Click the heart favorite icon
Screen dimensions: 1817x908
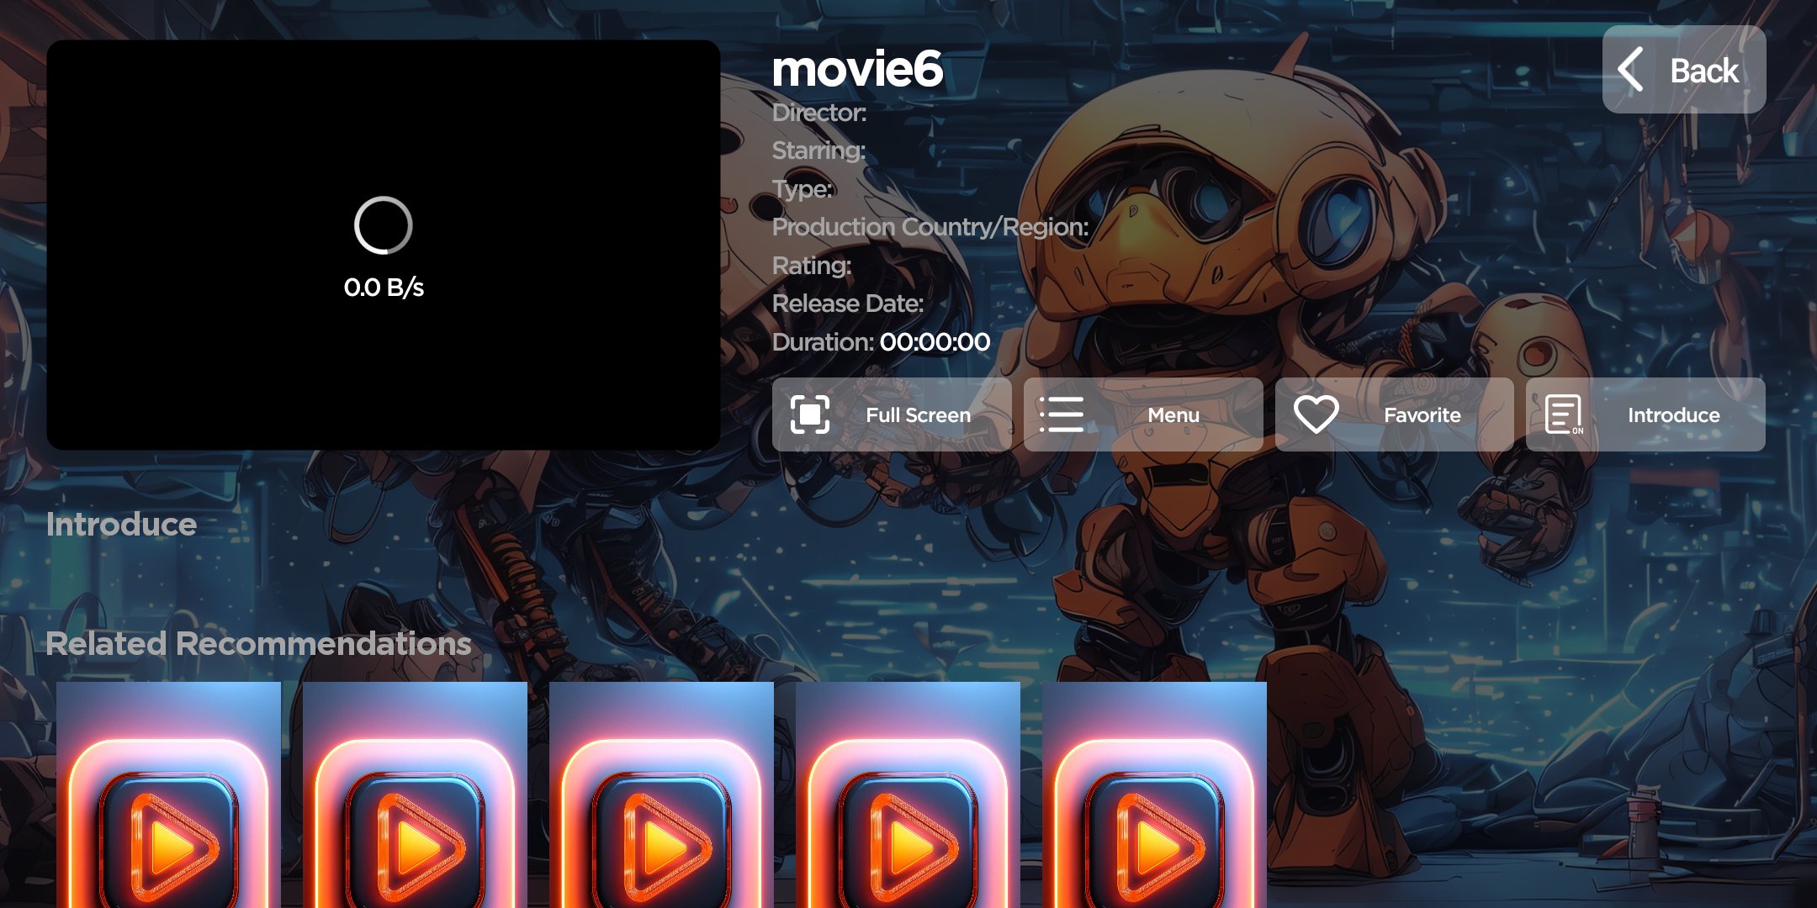1316,414
